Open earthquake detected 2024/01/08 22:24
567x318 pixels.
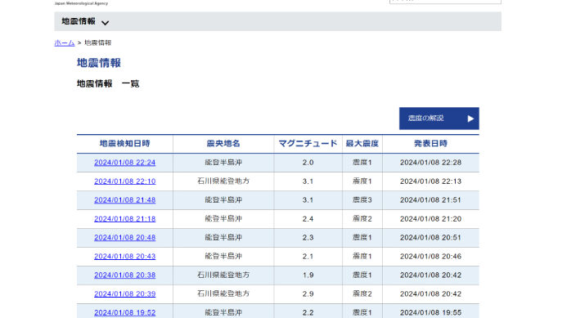pos(124,163)
